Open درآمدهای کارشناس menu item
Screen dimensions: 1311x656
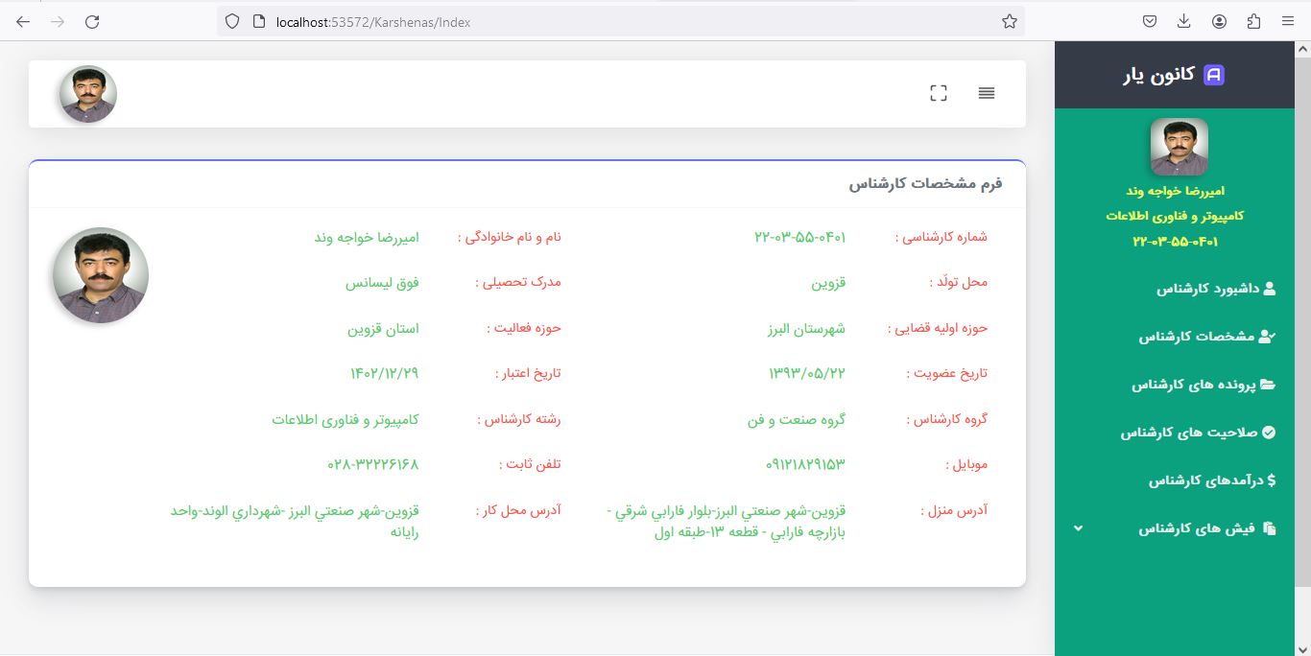[1211, 480]
